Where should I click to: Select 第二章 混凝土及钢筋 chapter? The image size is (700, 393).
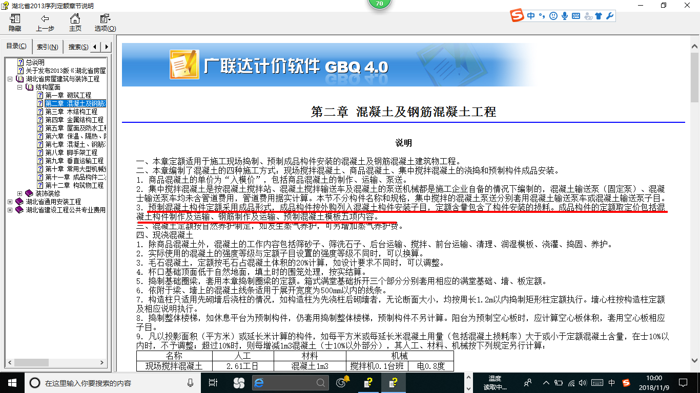75,103
